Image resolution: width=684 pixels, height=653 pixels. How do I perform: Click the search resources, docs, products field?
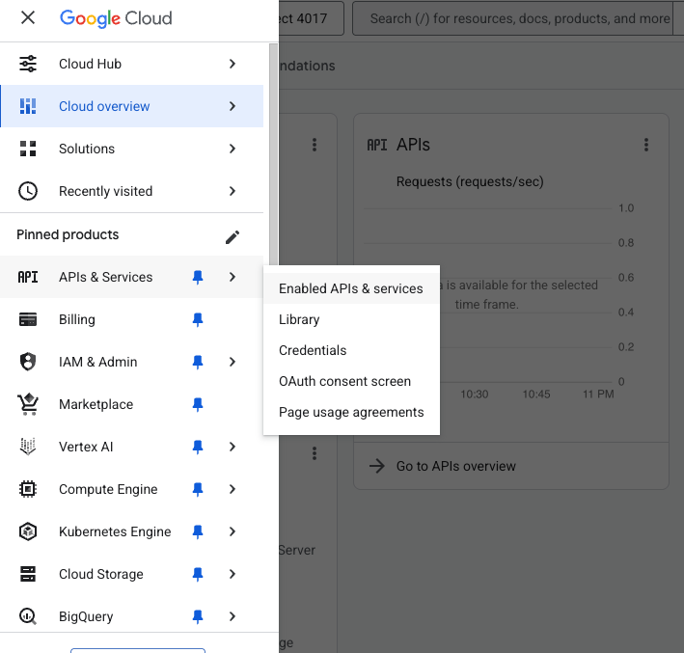(513, 18)
